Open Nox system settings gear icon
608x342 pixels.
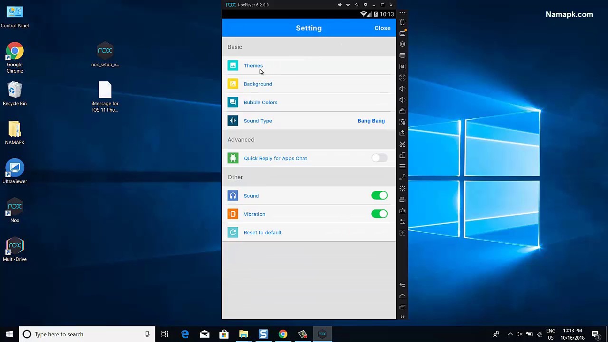point(365,5)
